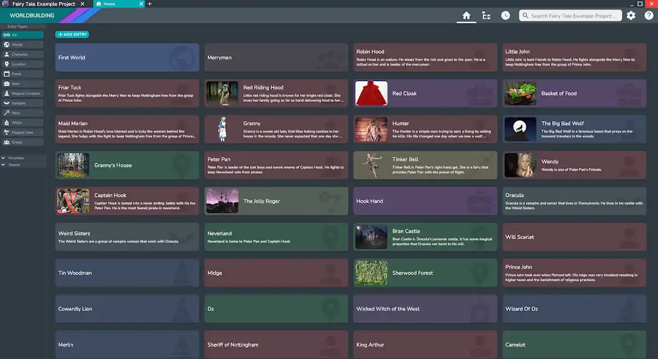
Task: Click the Granny's House thumbnail
Action: click(x=73, y=165)
